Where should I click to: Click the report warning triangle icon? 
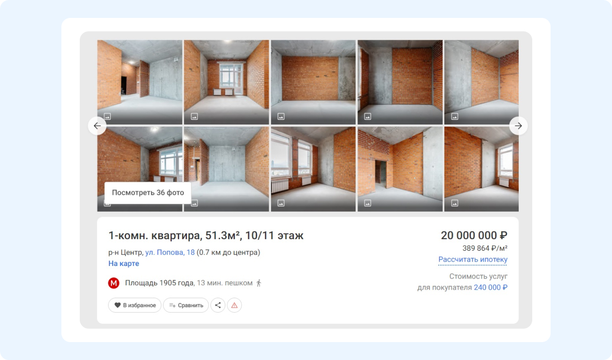point(234,305)
